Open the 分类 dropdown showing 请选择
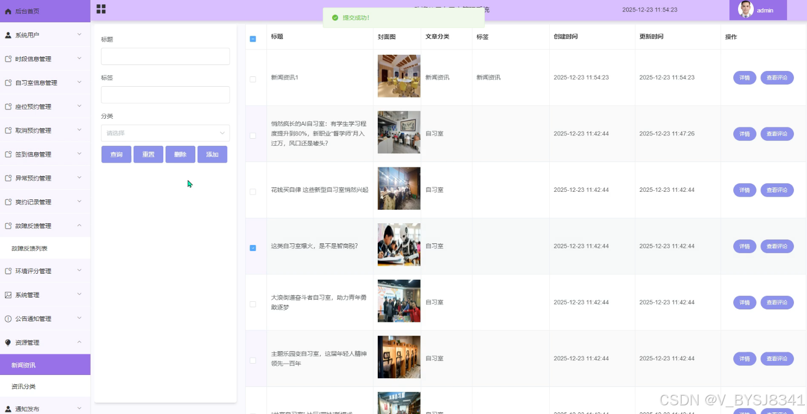Viewport: 807px width, 414px height. click(166, 133)
